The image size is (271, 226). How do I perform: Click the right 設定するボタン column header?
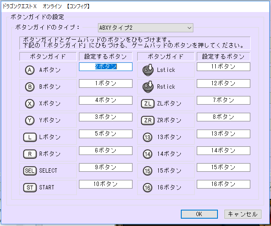[224, 57]
